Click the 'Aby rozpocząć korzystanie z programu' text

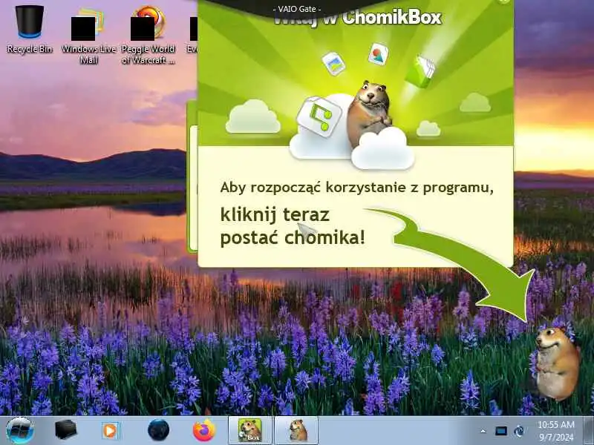click(356, 187)
